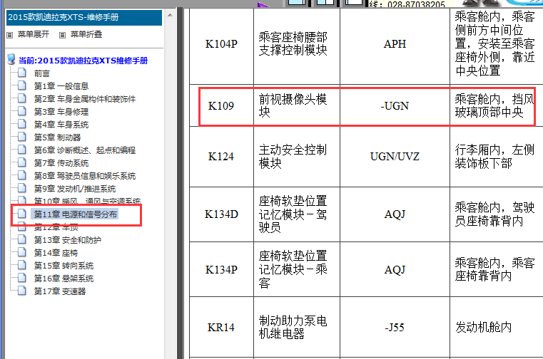Screen dimensions: 543x359
Task: Expand all menus with 菜单展开
Action: click(x=34, y=35)
